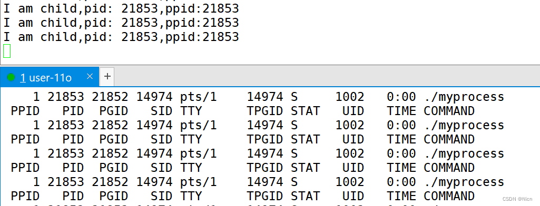The image size is (540, 206).
Task: Open a new session with the plus button
Action: coord(107,76)
